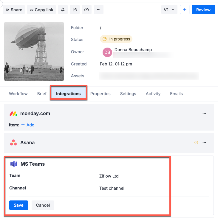This screenshot has width=218, height=218.
Task: Click the monday.com logo icon
Action: (13, 114)
